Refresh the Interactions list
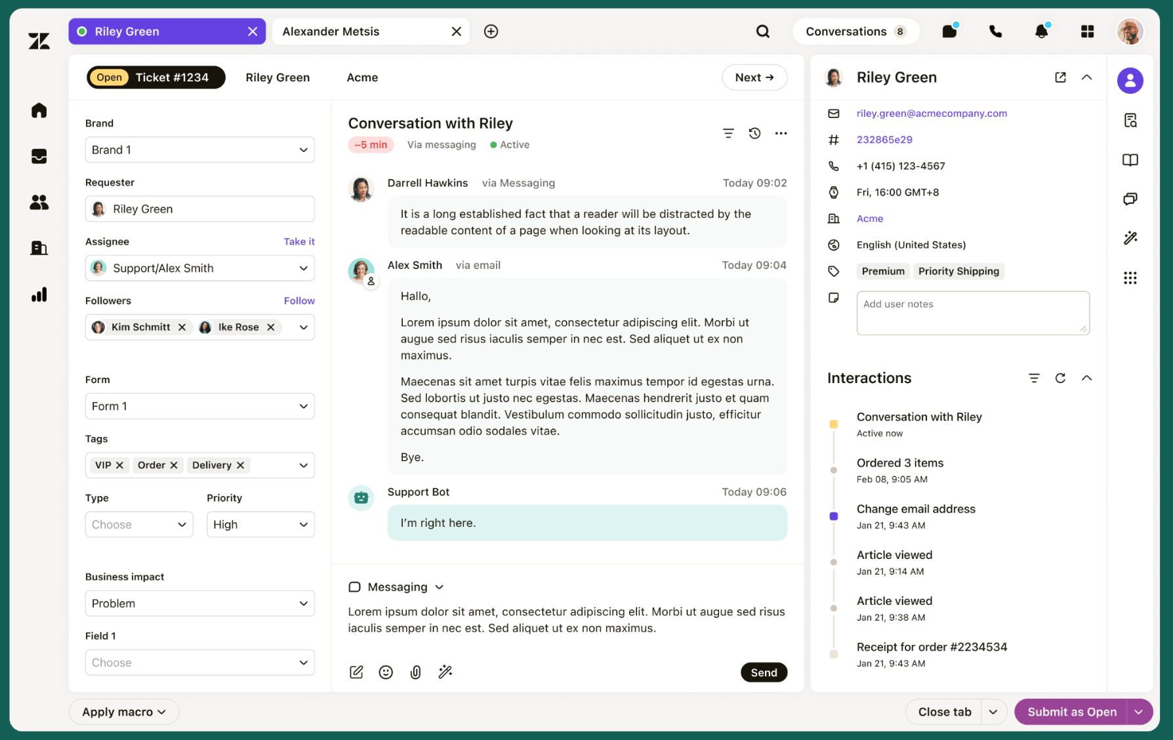Screen dimensions: 1173x740 1060,378
